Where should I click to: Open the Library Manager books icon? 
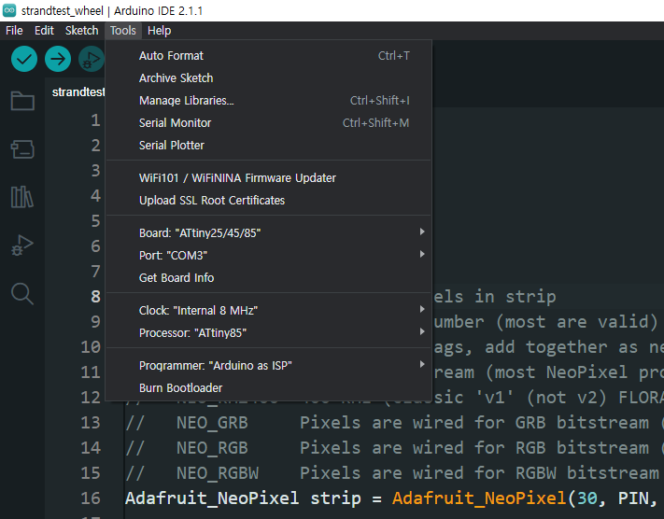(22, 197)
